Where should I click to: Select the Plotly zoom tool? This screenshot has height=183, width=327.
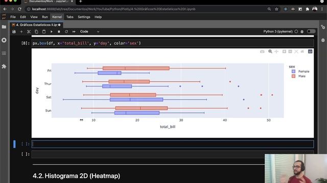click(270, 51)
